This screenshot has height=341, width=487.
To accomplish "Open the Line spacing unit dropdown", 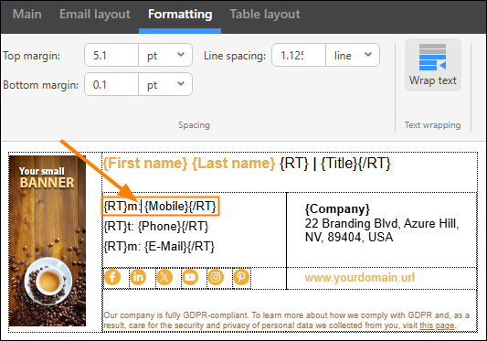I will tap(353, 56).
